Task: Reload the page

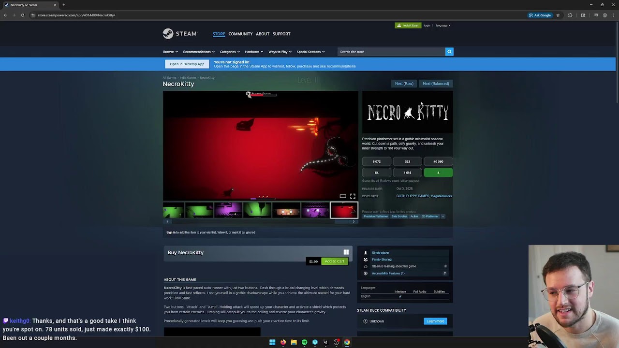Action: [22, 15]
